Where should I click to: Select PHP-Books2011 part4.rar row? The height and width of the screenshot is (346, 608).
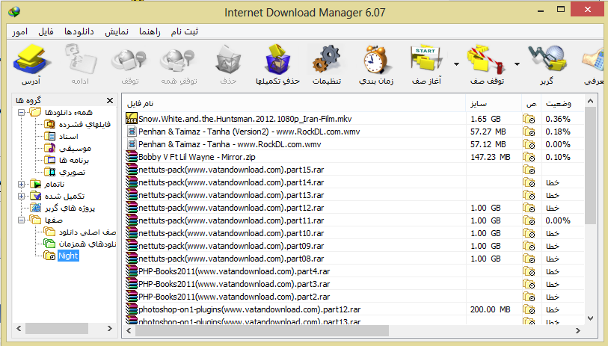point(354,271)
